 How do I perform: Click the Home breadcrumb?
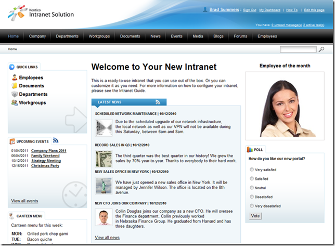click(x=12, y=49)
